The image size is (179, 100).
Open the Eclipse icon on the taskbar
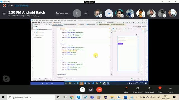tap(105, 97)
